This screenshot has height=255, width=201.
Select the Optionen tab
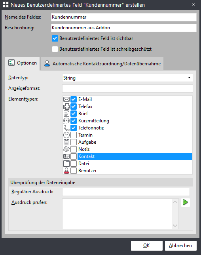coord(23,63)
